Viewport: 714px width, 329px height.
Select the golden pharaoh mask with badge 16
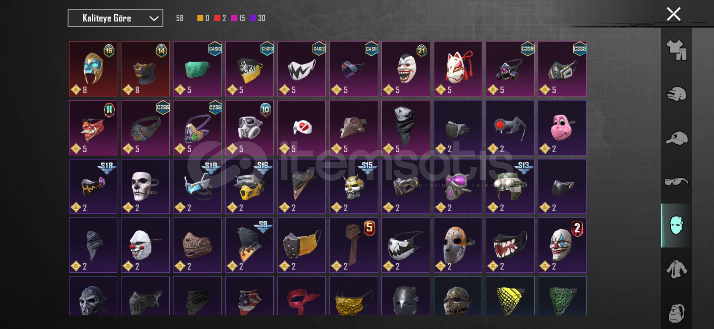tap(93, 69)
